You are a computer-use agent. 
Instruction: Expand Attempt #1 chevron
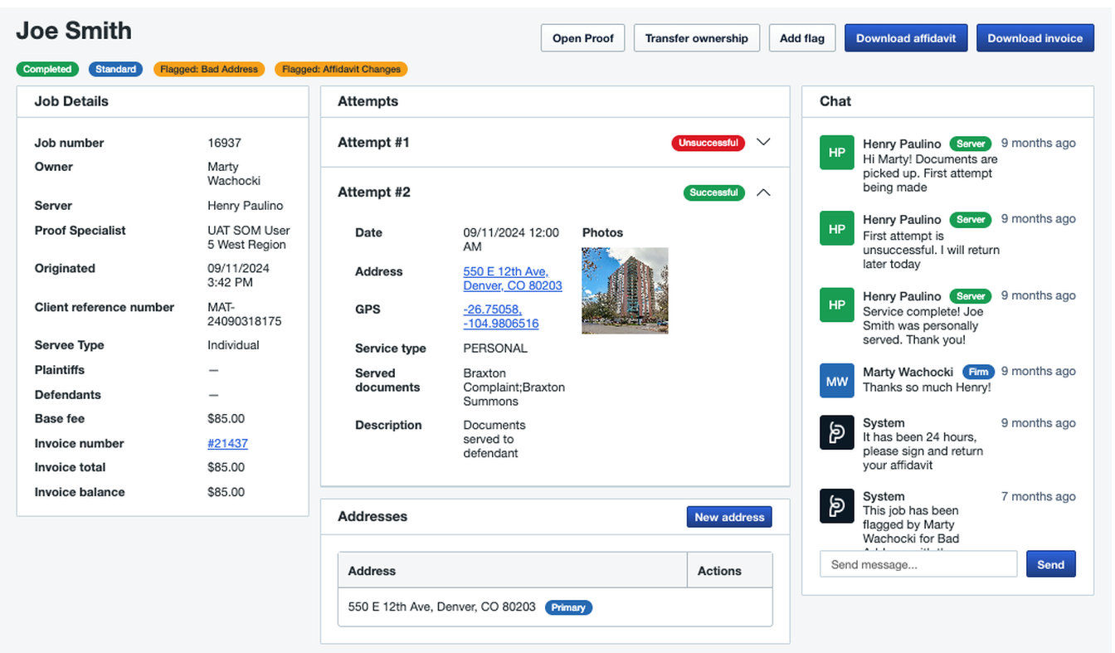click(763, 143)
